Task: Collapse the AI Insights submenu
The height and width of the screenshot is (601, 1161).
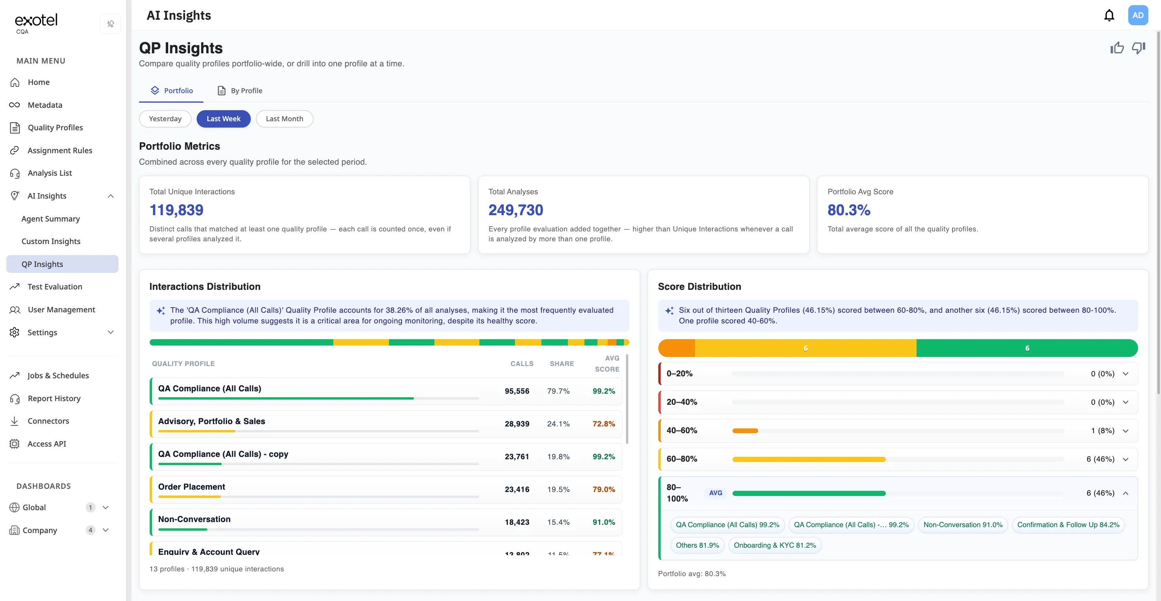Action: (x=111, y=195)
